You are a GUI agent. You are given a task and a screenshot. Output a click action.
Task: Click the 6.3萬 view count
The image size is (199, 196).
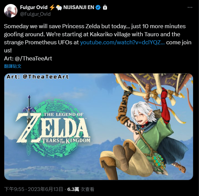73,189
